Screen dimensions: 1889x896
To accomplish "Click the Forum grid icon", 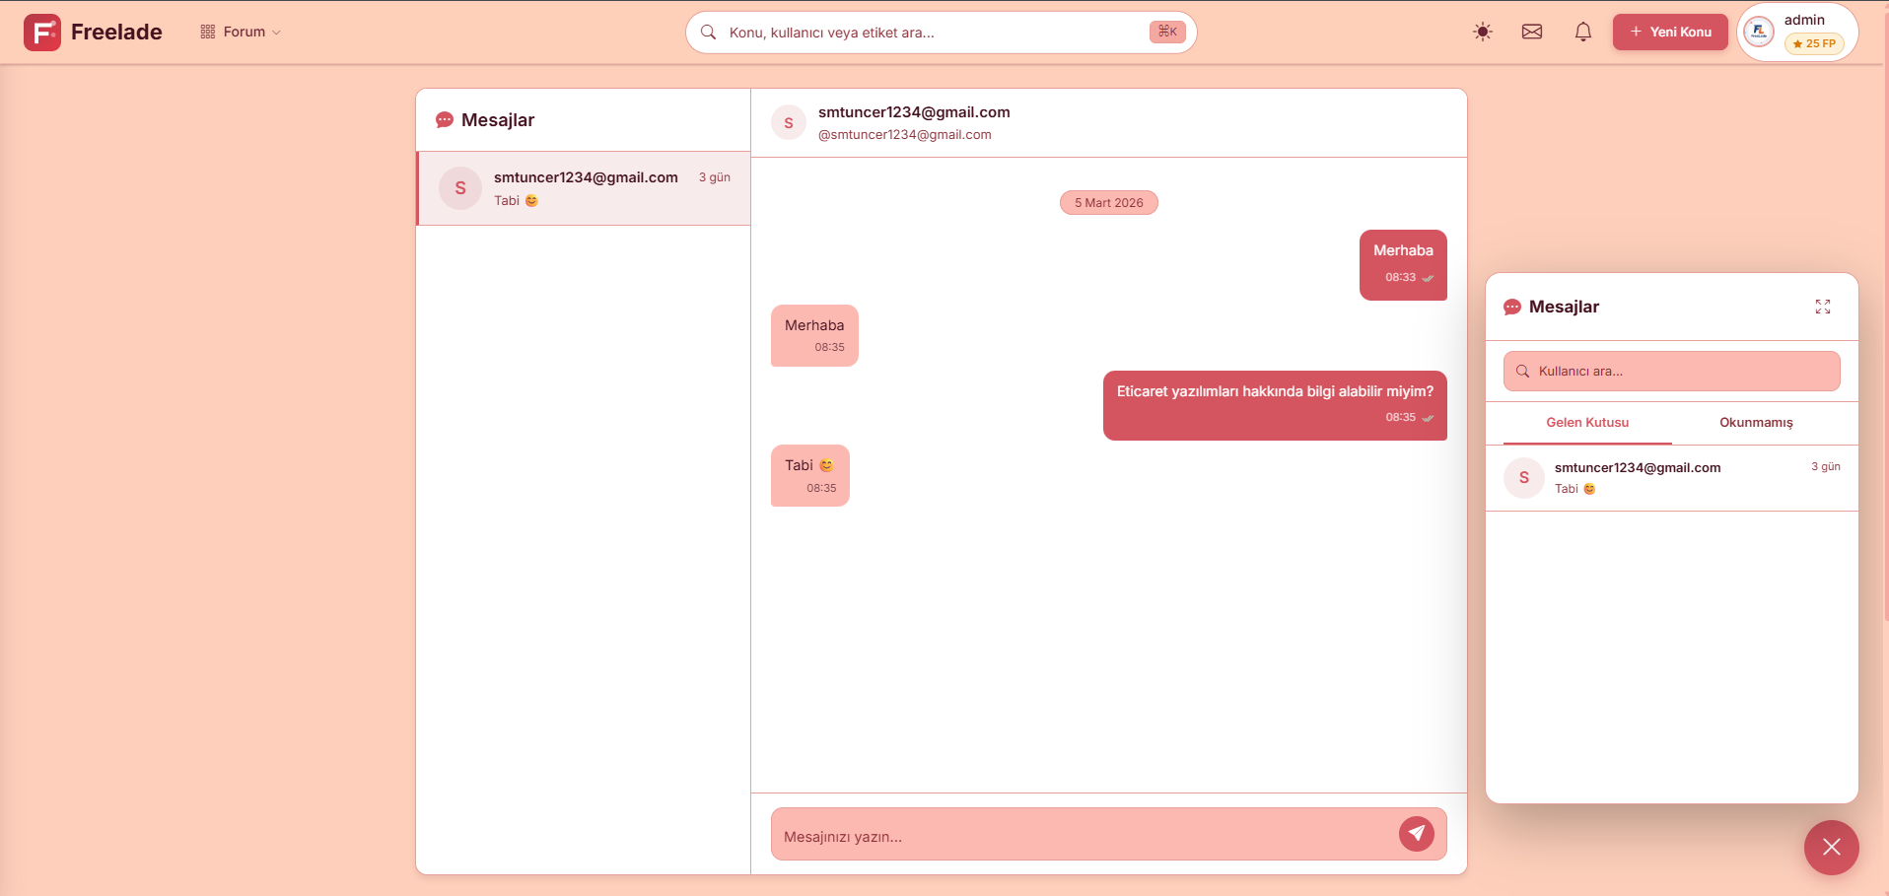I will click(208, 33).
